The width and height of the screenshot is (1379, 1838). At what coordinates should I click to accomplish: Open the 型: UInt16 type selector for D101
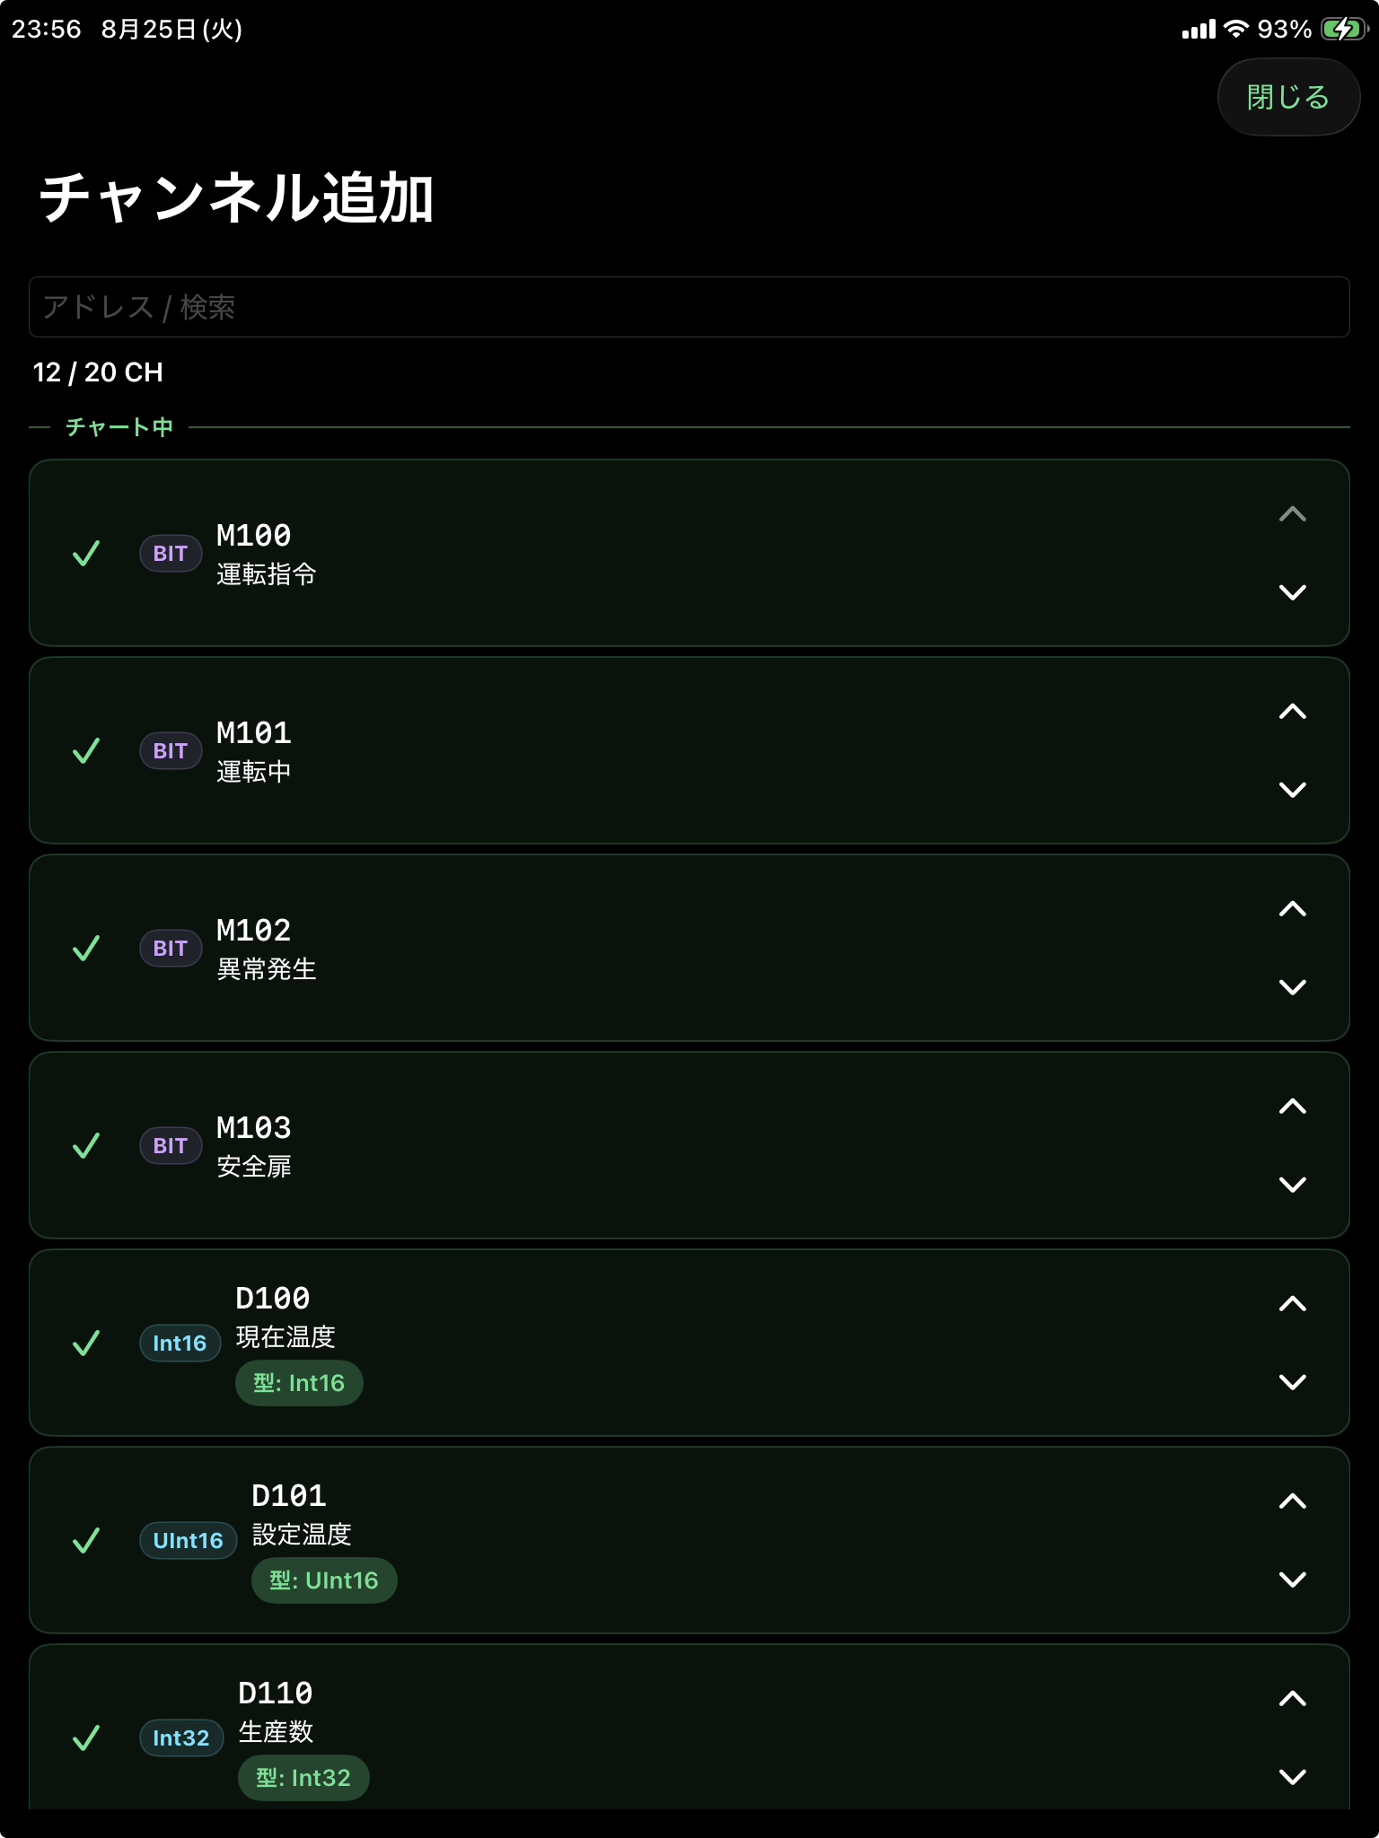(x=324, y=1580)
